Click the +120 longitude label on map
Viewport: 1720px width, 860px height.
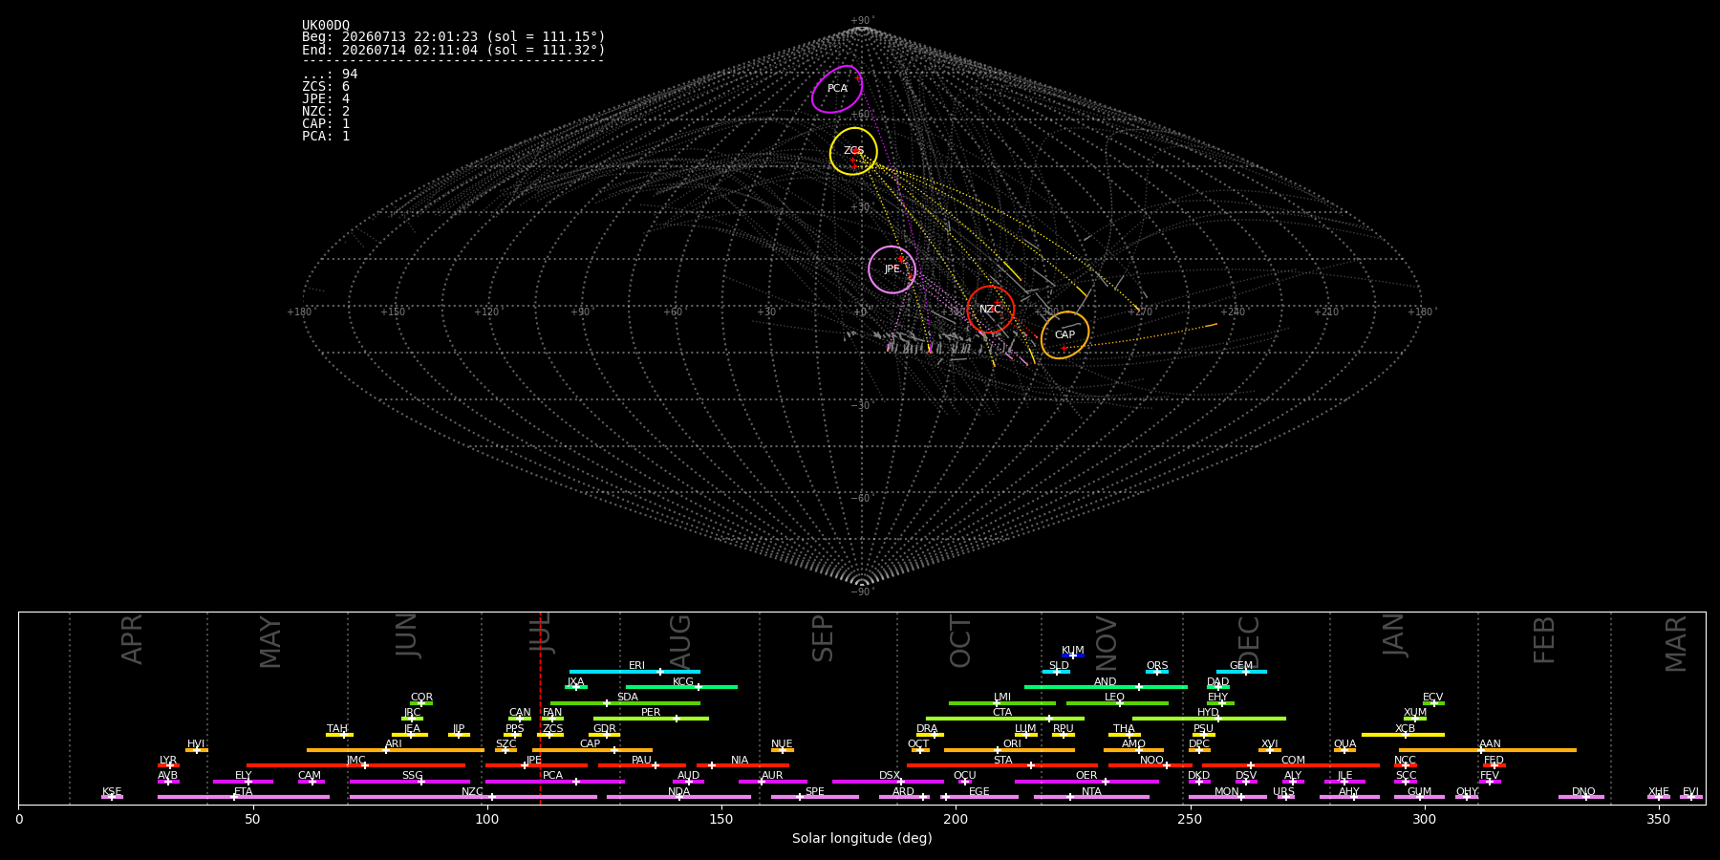486,312
